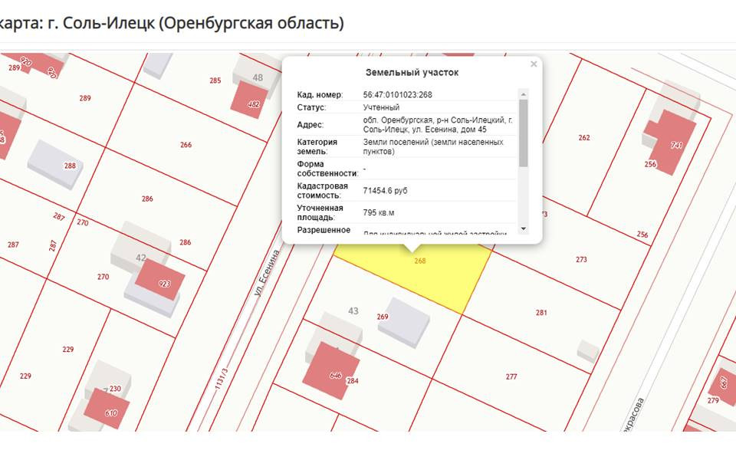
Task: Click the Учтенный status value
Action: 381,107
